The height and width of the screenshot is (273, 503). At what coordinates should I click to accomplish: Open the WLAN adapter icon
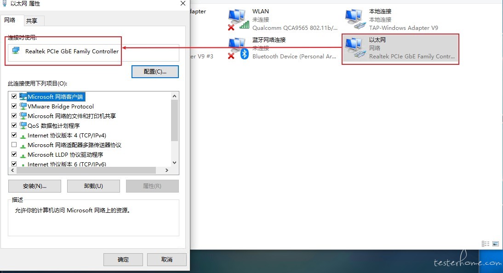(x=238, y=20)
